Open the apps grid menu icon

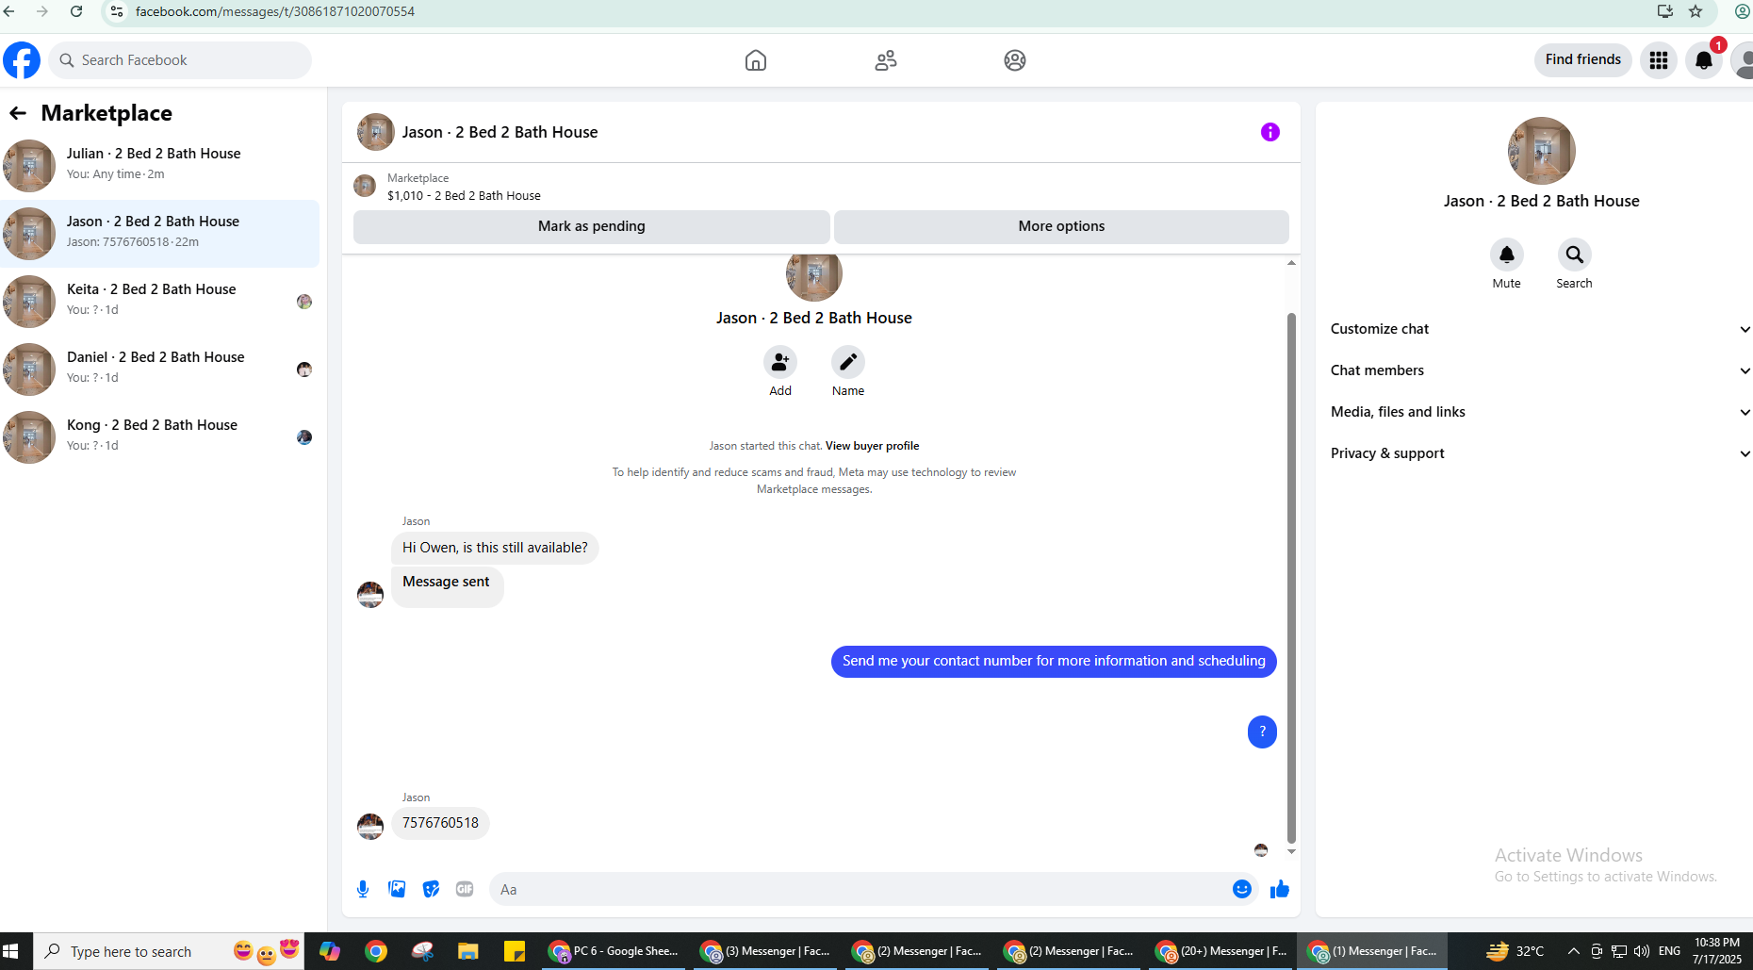[1659, 60]
